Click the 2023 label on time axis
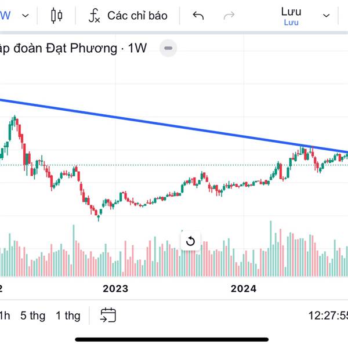The image size is (348, 348). pos(115,289)
